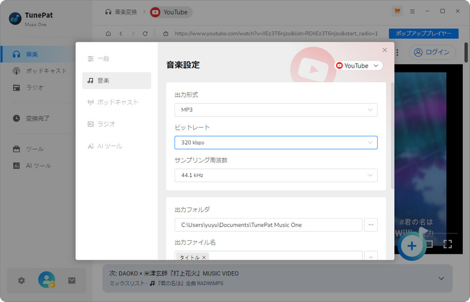Browse output folder with the ellipsis button
Image resolution: width=470 pixels, height=302 pixels.
pyautogui.click(x=371, y=224)
